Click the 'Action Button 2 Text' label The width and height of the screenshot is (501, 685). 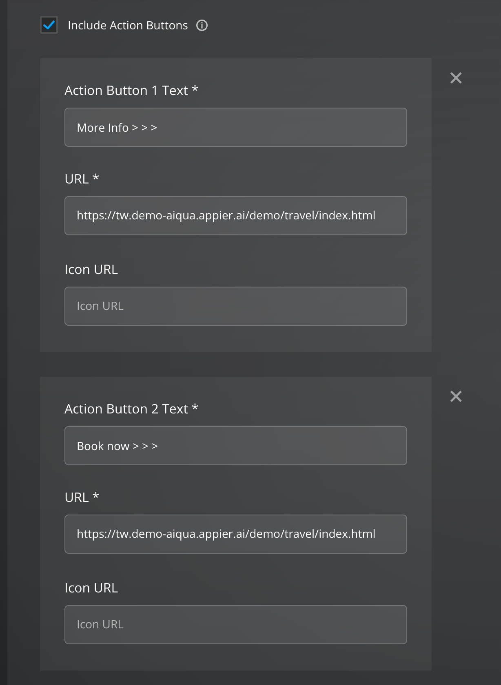pos(126,409)
